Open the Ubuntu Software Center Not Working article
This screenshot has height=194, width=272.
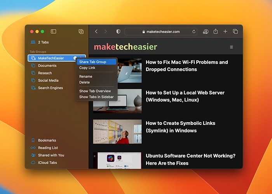[x=191, y=159]
